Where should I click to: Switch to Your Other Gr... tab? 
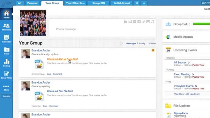pyautogui.click(x=75, y=3)
